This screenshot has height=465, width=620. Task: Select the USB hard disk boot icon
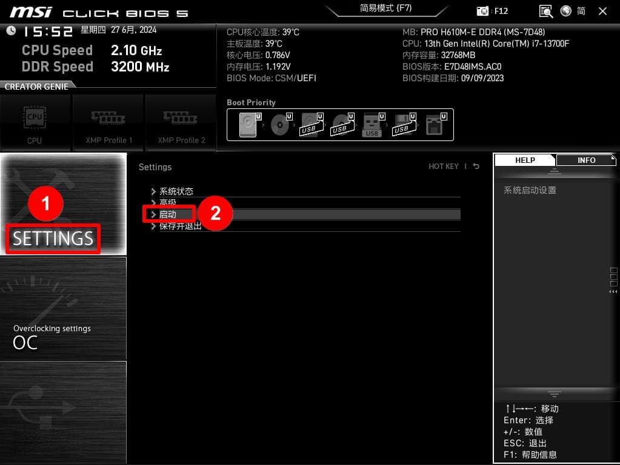pyautogui.click(x=312, y=125)
